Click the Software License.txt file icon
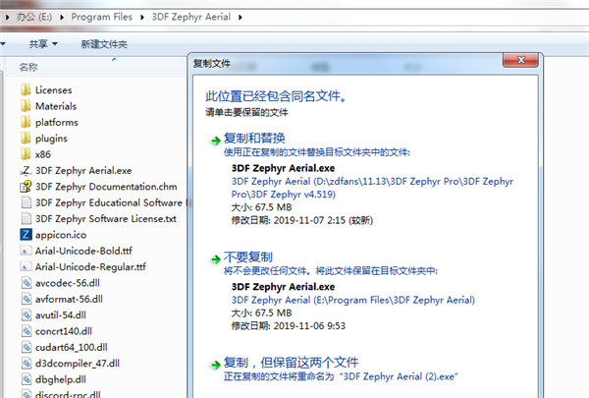The height and width of the screenshot is (398, 589). click(26, 218)
